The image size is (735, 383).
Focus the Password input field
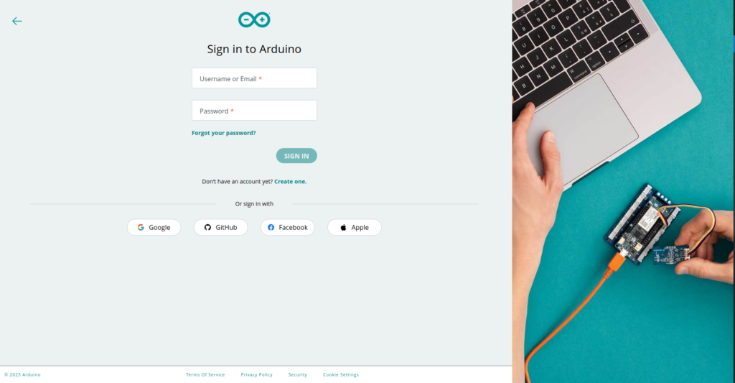tap(254, 110)
